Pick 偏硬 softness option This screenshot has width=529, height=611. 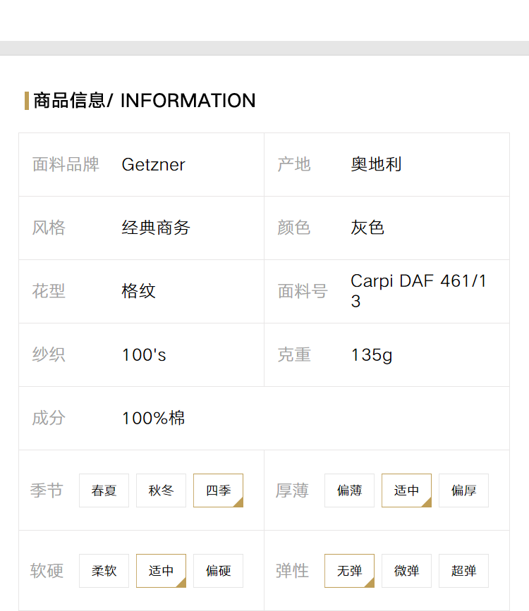click(x=218, y=571)
